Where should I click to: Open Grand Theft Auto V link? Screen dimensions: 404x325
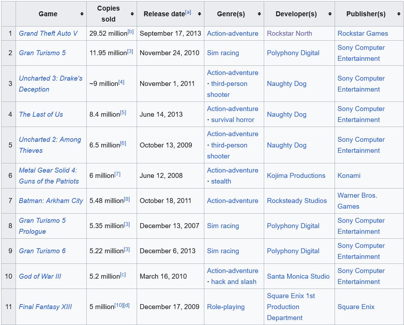click(48, 34)
